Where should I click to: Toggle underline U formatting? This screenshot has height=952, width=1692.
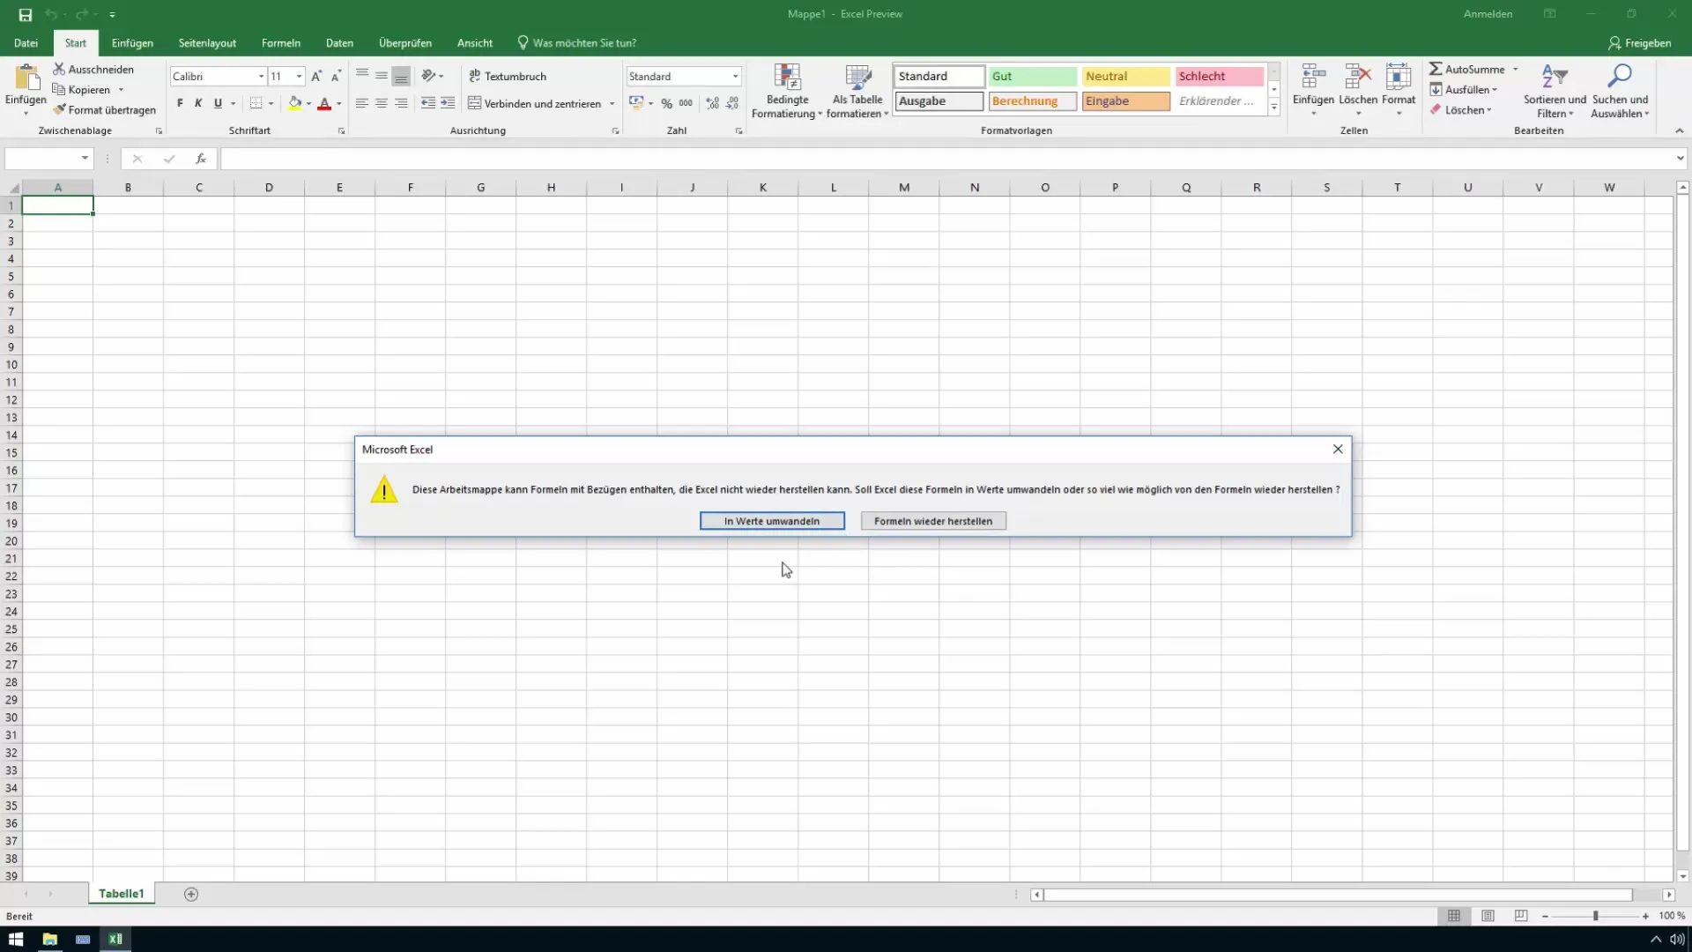coord(218,103)
